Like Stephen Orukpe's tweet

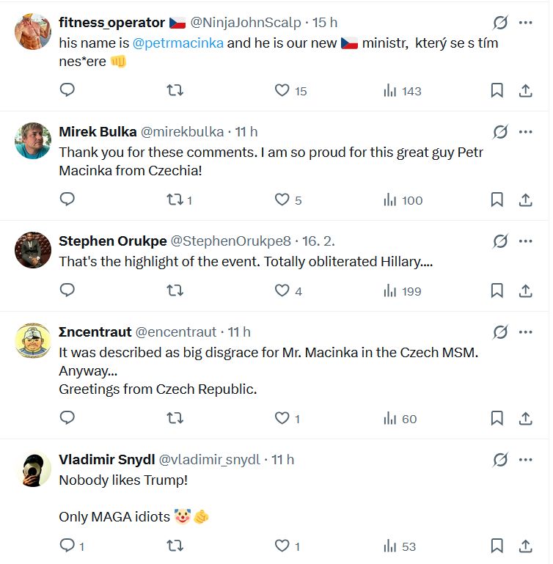pyautogui.click(x=282, y=290)
